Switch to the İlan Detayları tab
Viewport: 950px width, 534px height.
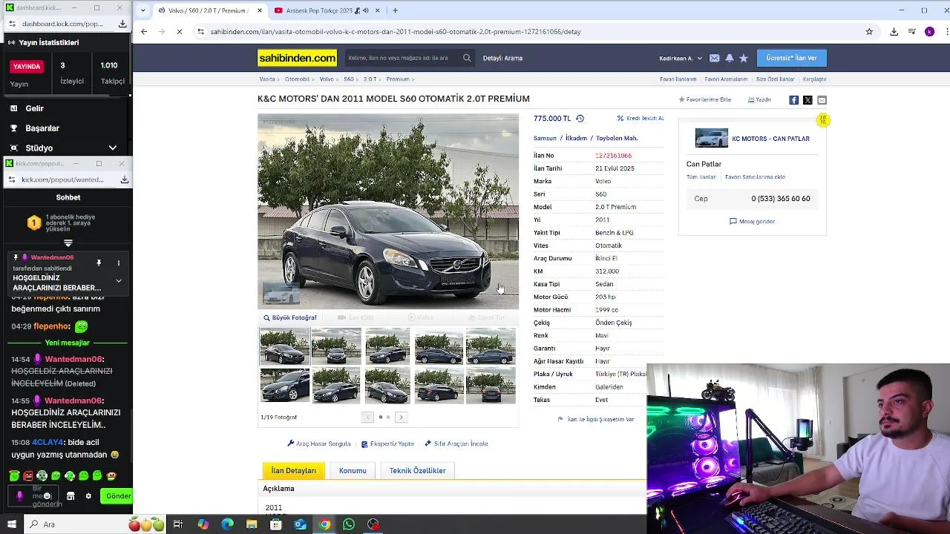(293, 470)
